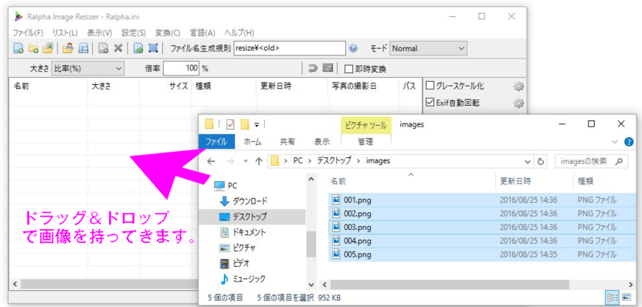Viewport: 642px width, 307px height.
Task: Open the 表示(V) menu in Ralpha
Action: (x=100, y=33)
